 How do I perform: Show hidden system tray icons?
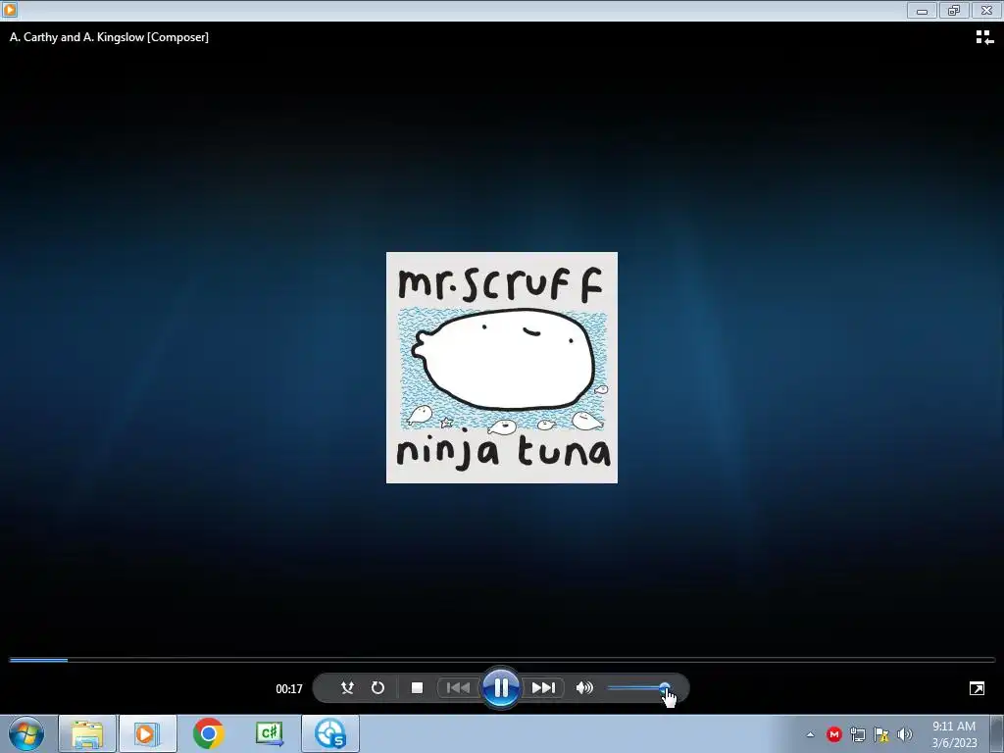tap(810, 734)
